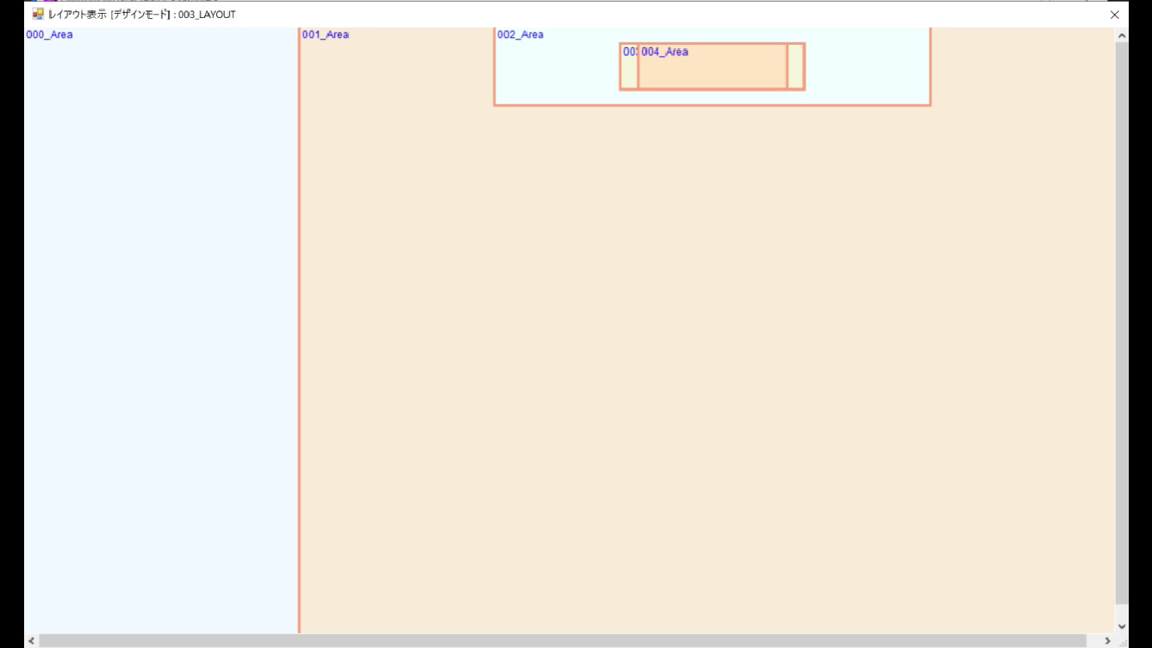Viewport: 1152px width, 648px height.
Task: Select the 004_Area label
Action: (x=664, y=52)
